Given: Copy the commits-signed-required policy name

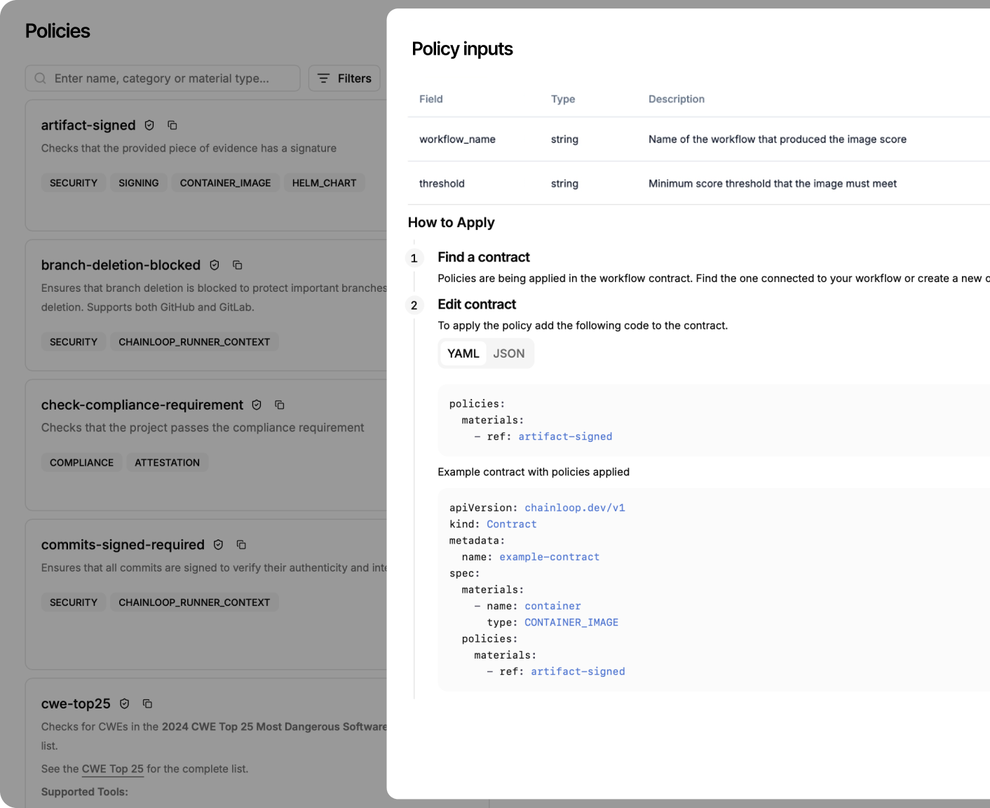Looking at the screenshot, I should [241, 545].
